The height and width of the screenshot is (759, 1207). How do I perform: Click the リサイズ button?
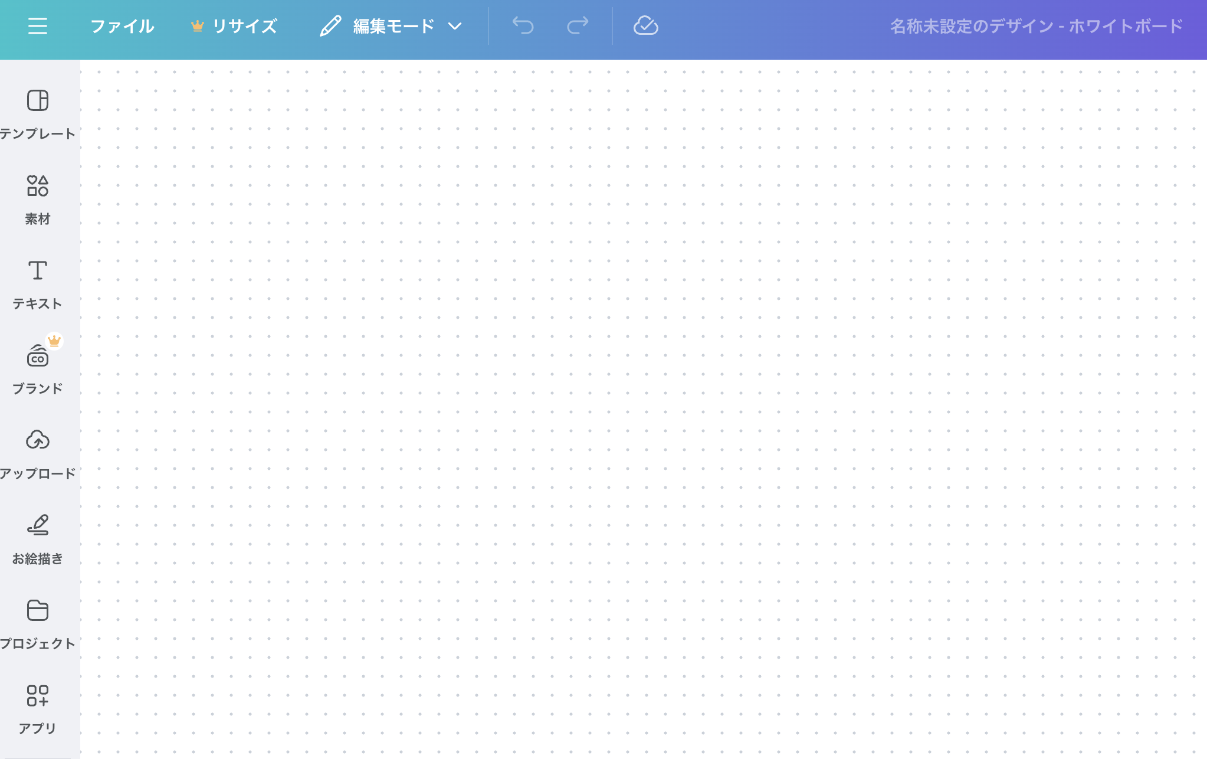pos(234,26)
